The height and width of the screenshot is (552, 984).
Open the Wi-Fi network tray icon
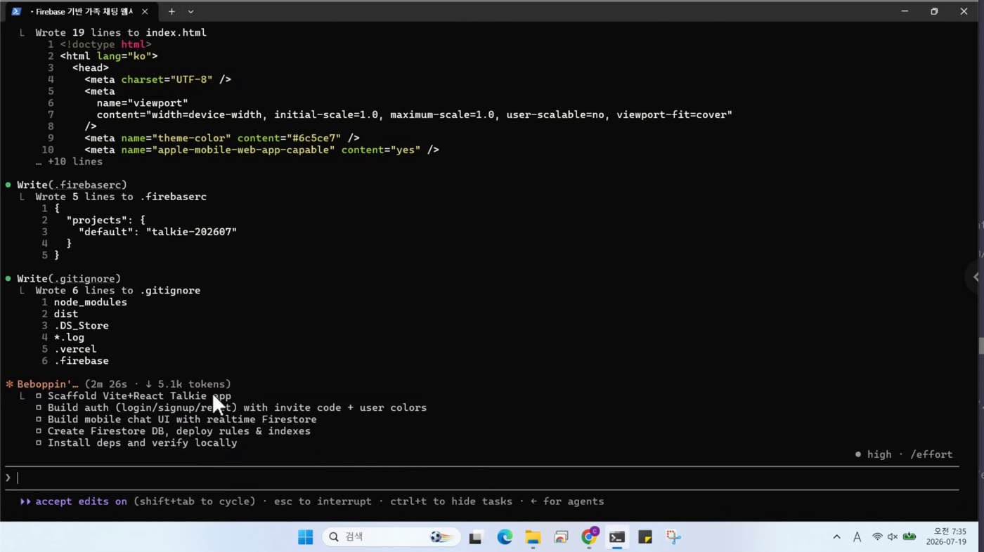tap(877, 537)
